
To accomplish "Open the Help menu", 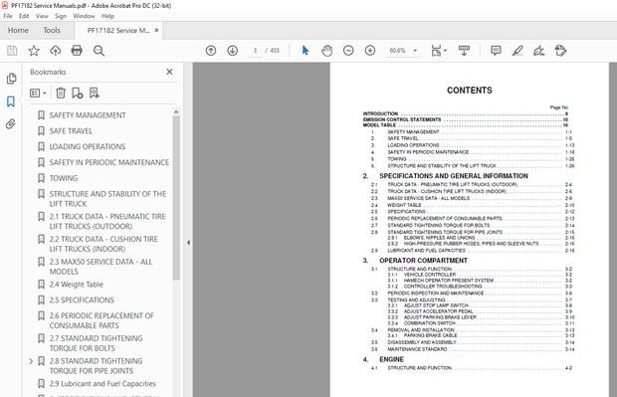I will click(x=107, y=16).
